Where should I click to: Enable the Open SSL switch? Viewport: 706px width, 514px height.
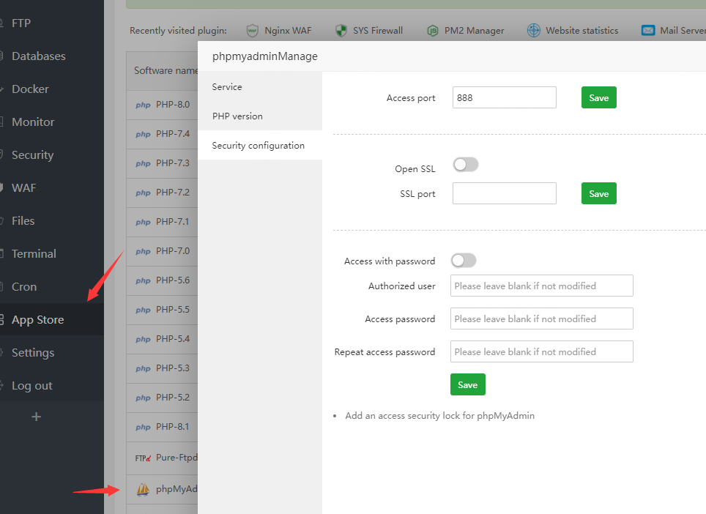(x=466, y=165)
